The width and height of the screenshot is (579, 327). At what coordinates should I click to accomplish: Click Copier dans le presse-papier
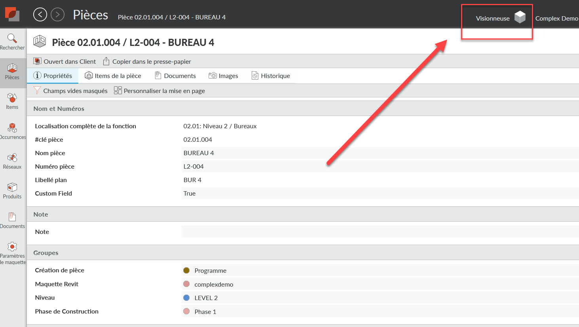(147, 61)
